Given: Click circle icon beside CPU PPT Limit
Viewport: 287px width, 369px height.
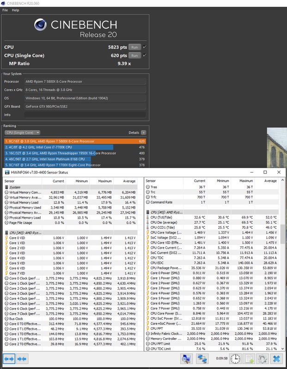Looking at the screenshot, I should pos(148,344).
